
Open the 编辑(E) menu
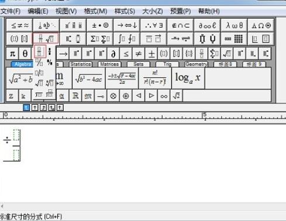(38, 11)
